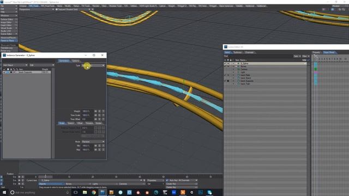This screenshot has height=196, width=349.
Task: Open Task View from the taskbar
Action: (x=76, y=192)
